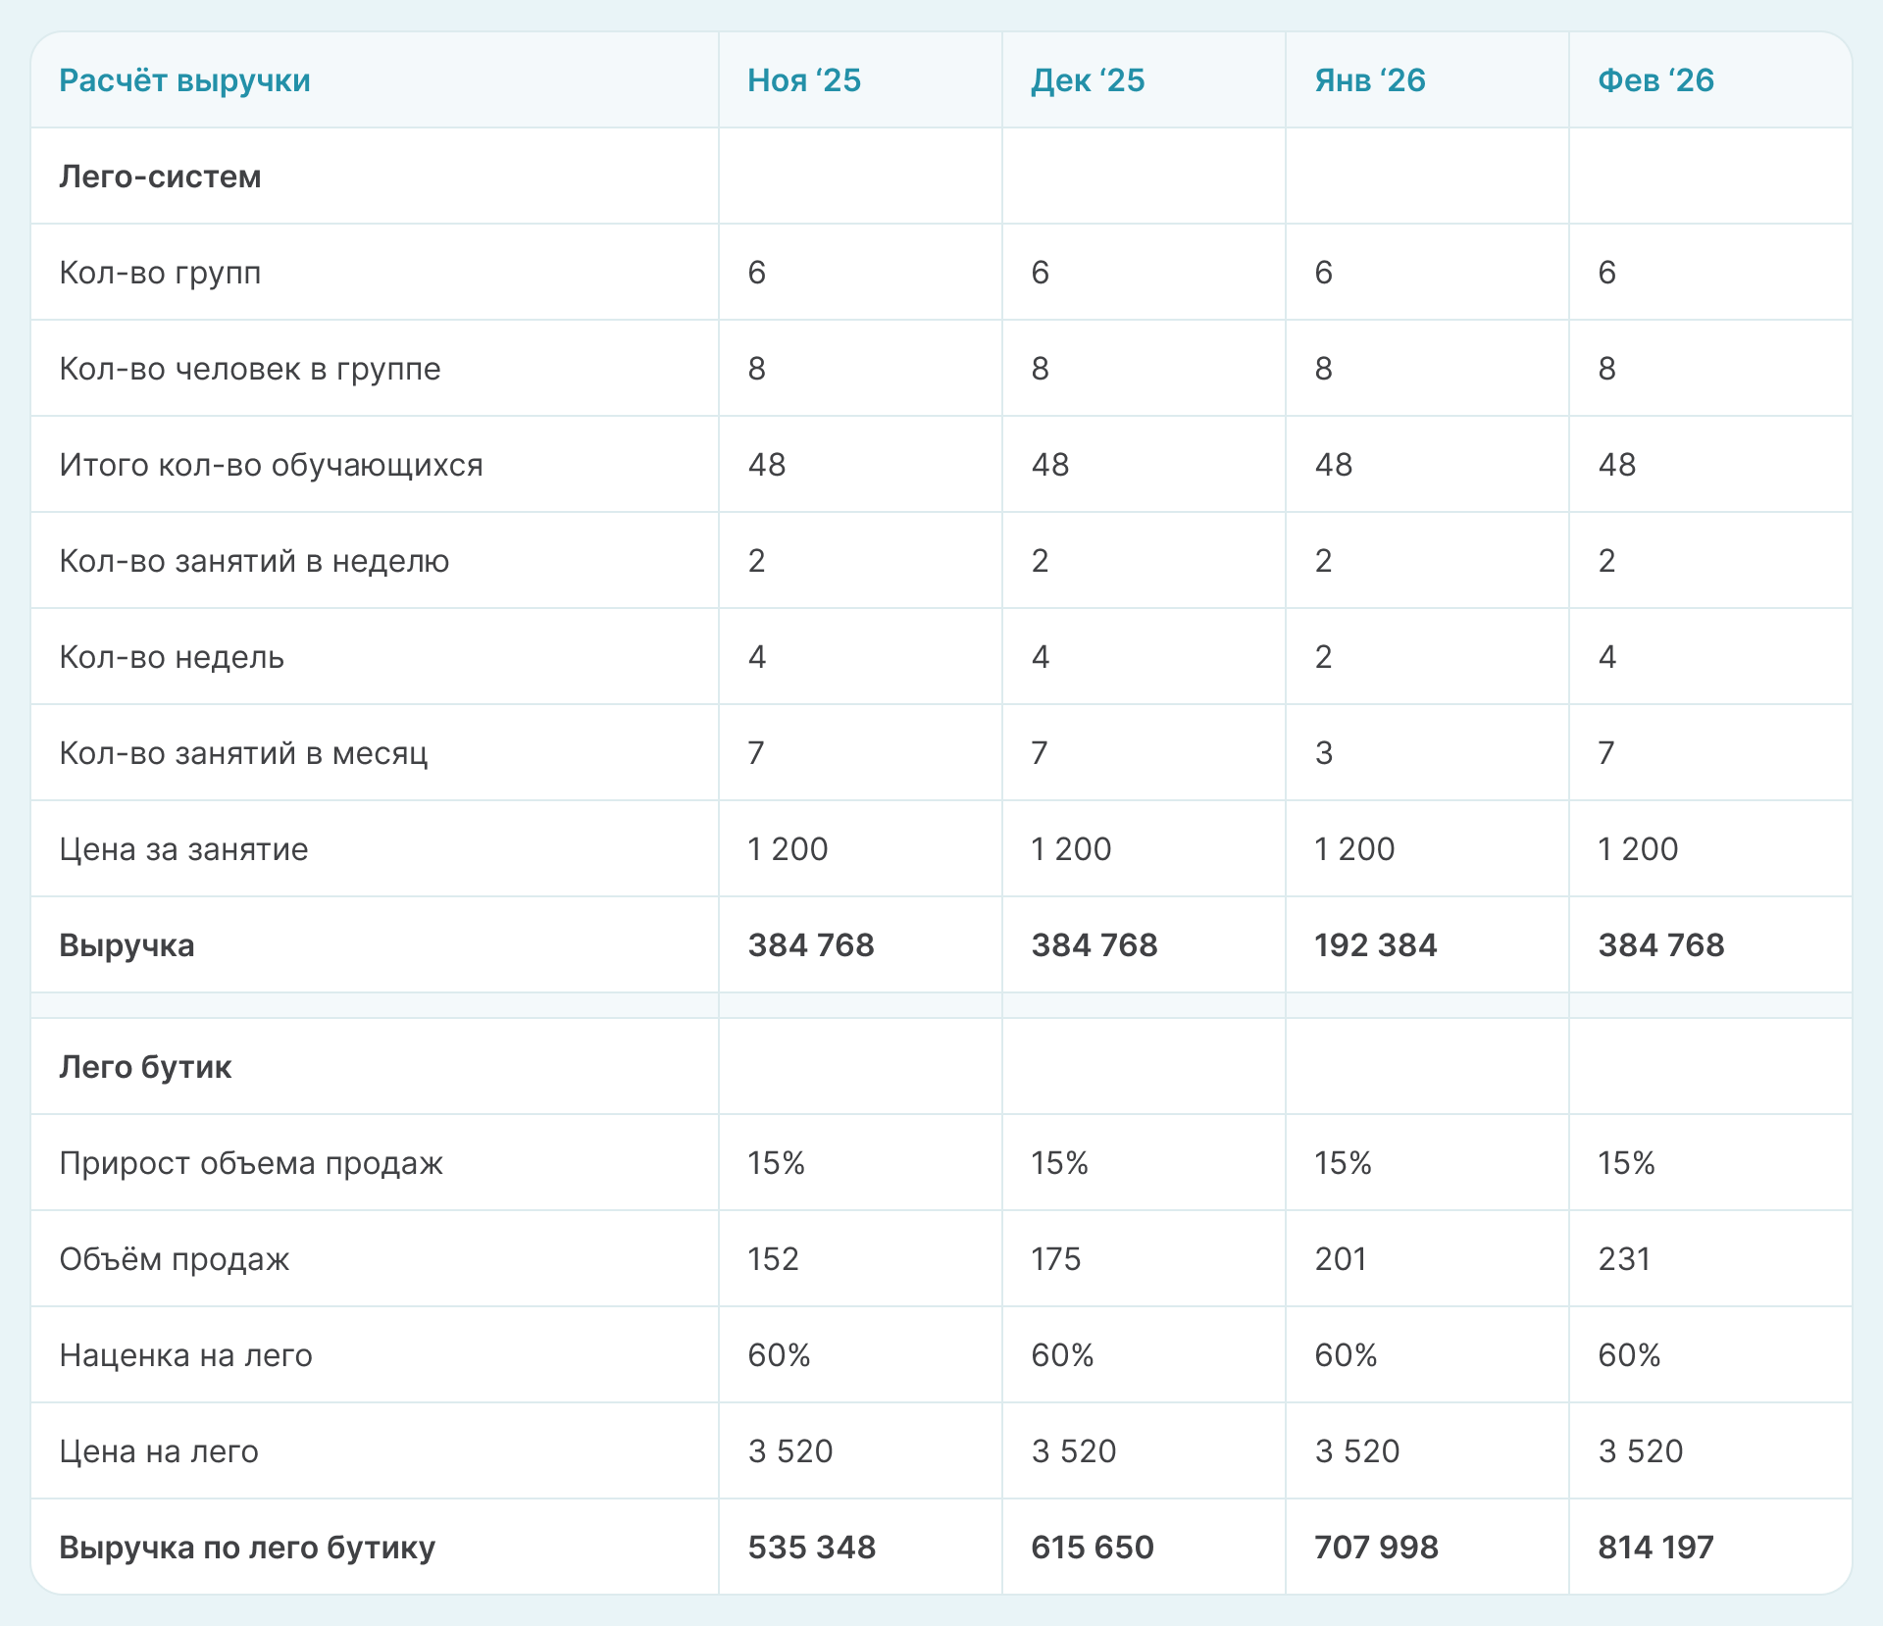Click the 'Лего-систем' section row label

160,177
